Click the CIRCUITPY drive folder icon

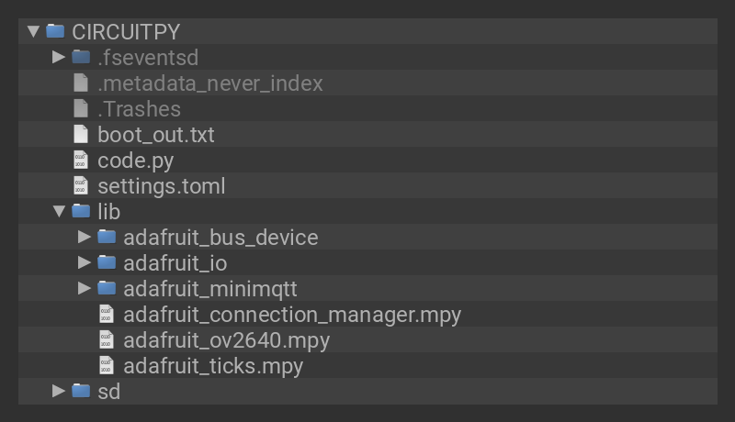coord(55,31)
